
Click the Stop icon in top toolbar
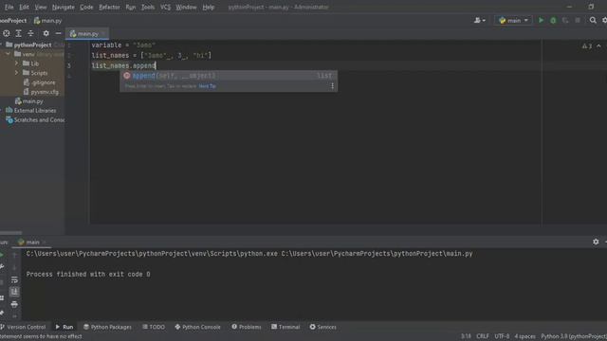click(x=578, y=20)
